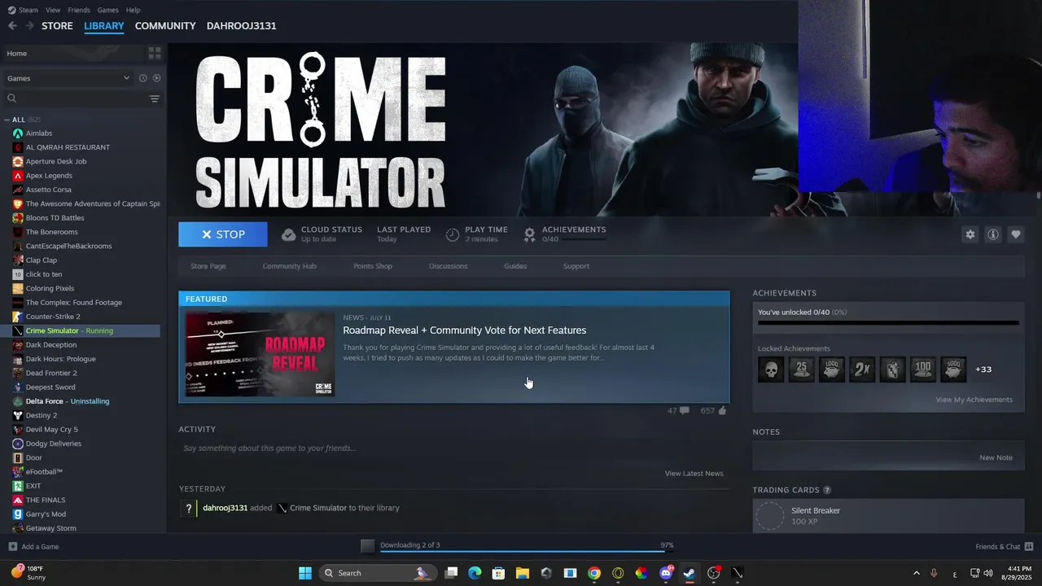Viewport: 1042px width, 586px height.
Task: Open the Community Hub link
Action: click(289, 266)
